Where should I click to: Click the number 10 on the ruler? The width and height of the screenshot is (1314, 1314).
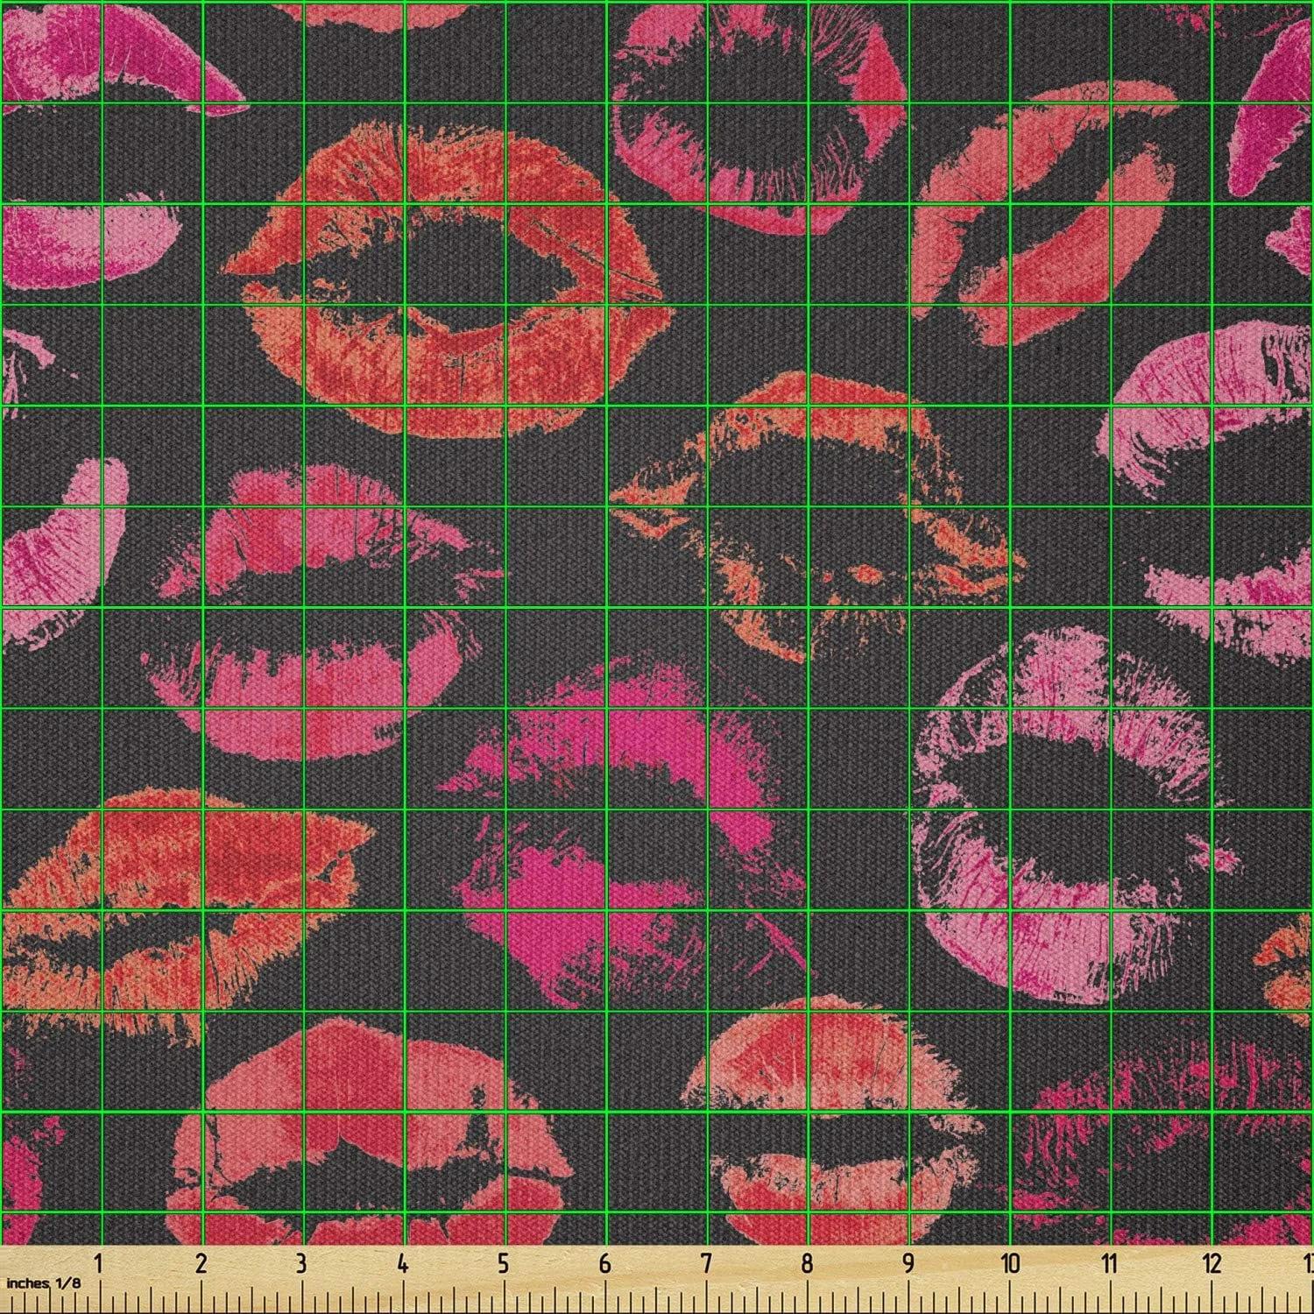click(1009, 1264)
